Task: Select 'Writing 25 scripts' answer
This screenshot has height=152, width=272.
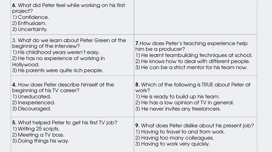Action: point(36,129)
